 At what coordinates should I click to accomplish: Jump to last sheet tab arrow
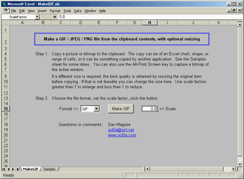pos(17,169)
